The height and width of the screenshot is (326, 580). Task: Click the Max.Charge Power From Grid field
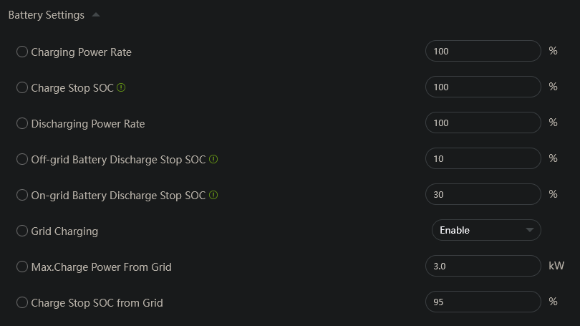tap(483, 266)
